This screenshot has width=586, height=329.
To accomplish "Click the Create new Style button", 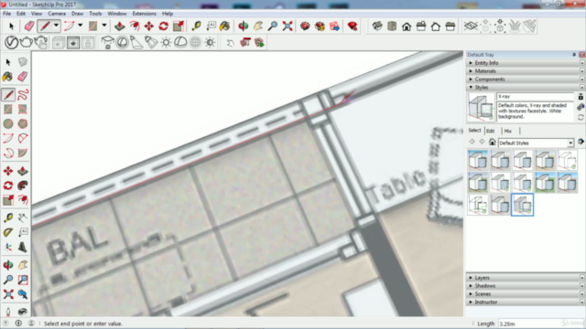I will [x=581, y=107].
